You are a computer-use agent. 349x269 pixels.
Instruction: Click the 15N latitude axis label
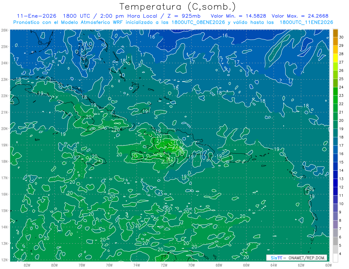(x=4, y=210)
